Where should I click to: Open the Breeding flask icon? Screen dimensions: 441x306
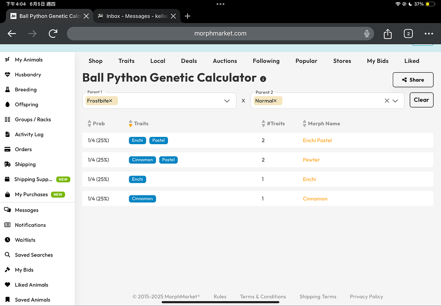click(7, 90)
